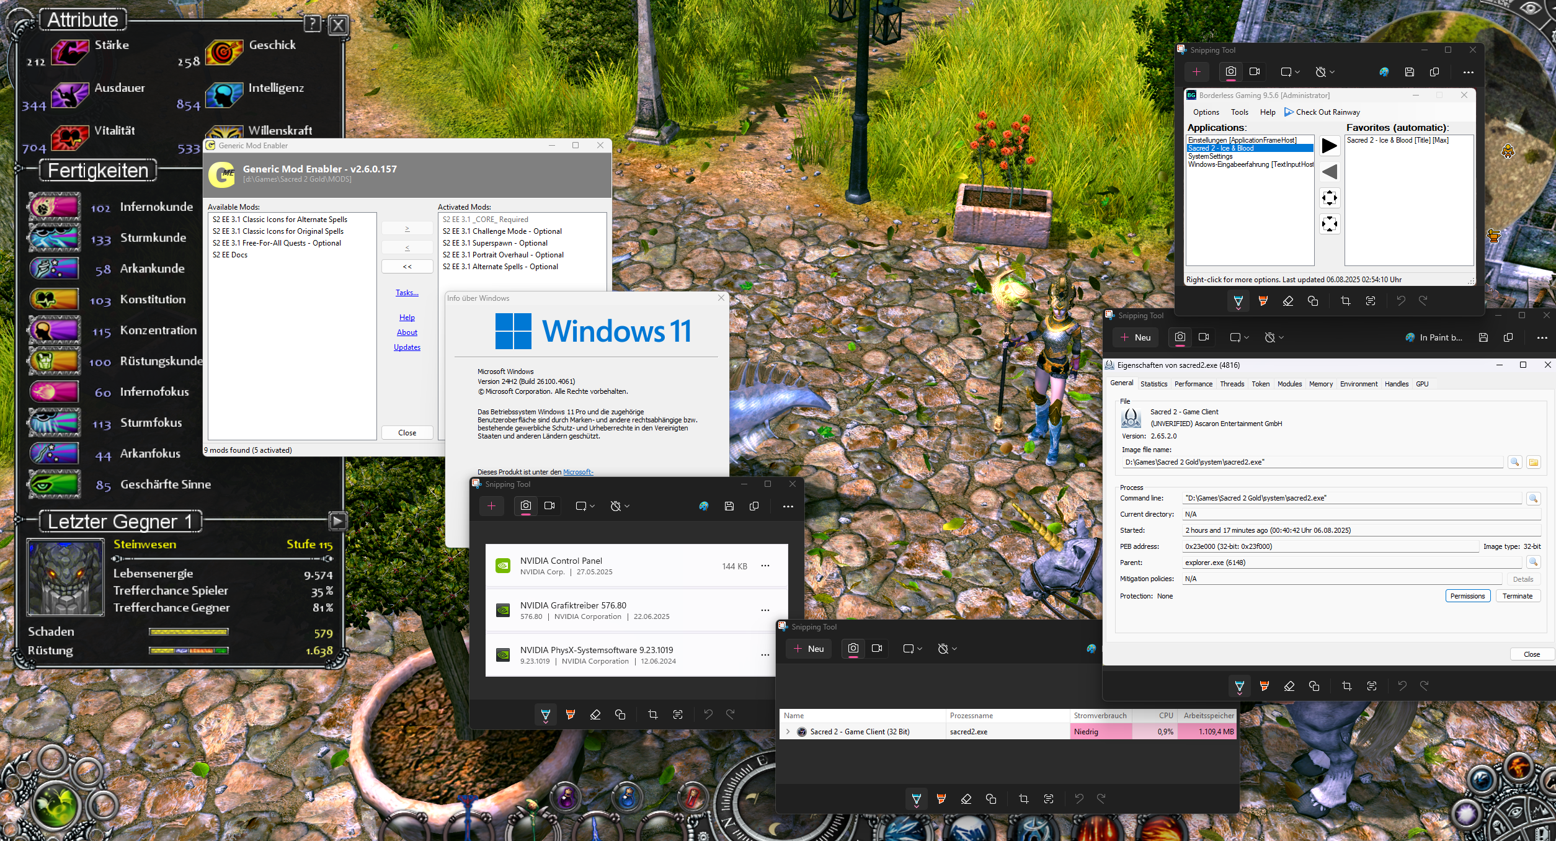Click the magnifier icon next to Parent explorer.exe
The image size is (1556, 841).
click(1533, 562)
